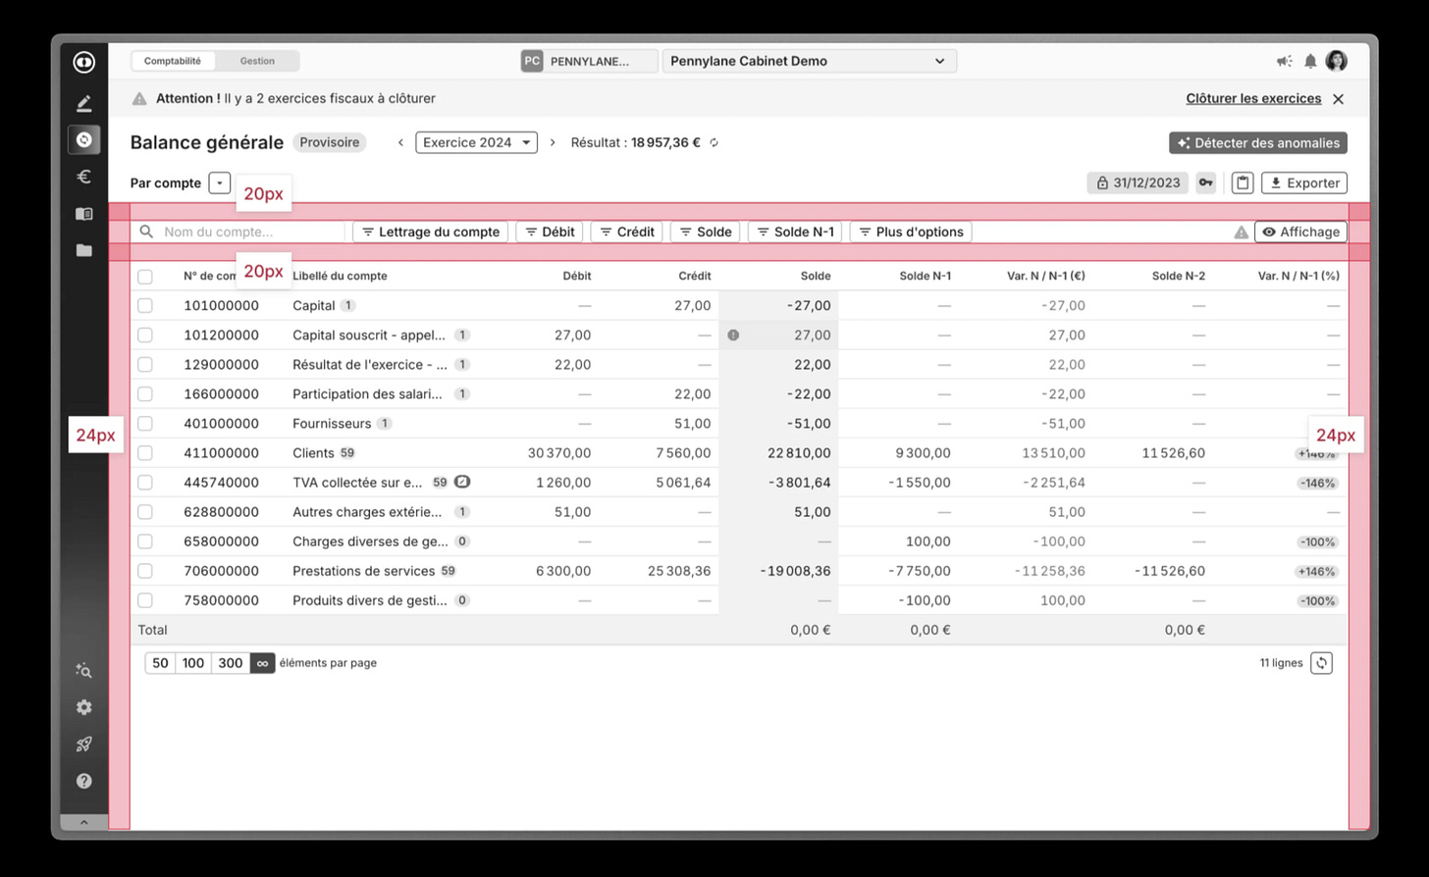Check the box for account 129000000
This screenshot has width=1429, height=877.
tap(145, 365)
